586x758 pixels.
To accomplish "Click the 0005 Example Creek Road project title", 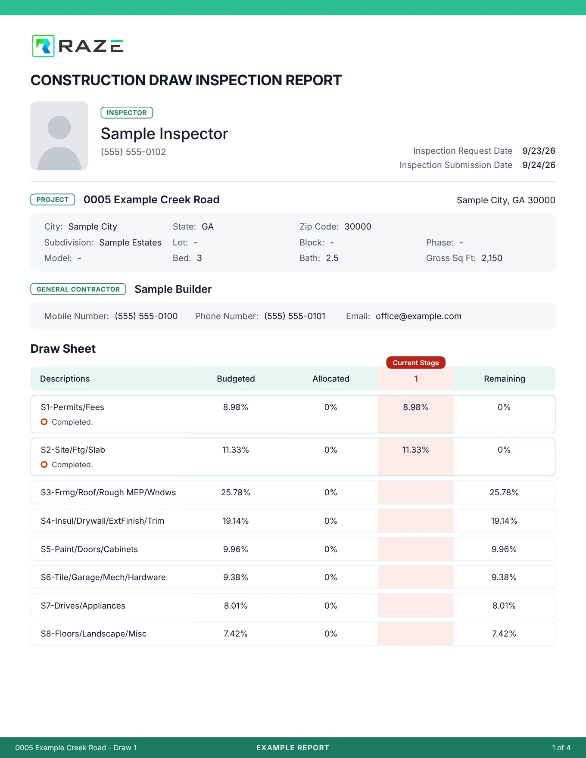I will (151, 200).
